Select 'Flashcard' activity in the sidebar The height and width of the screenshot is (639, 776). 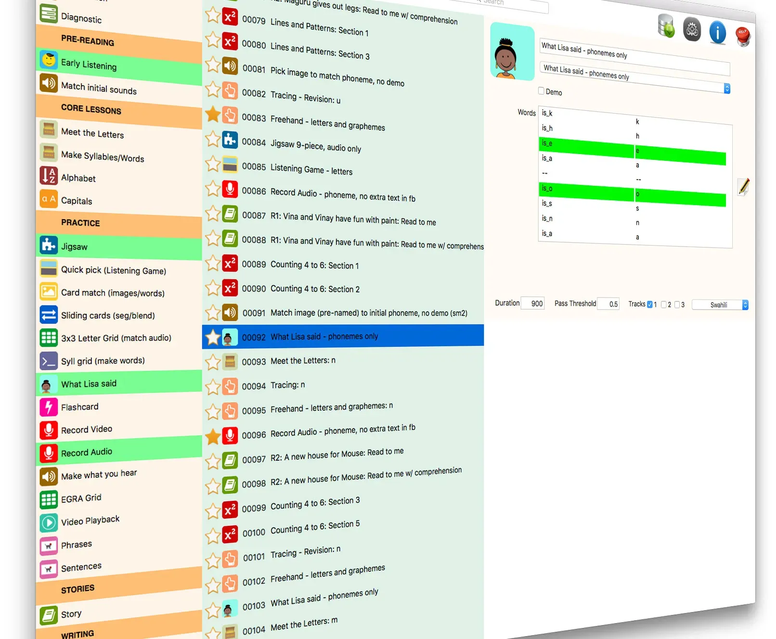79,407
